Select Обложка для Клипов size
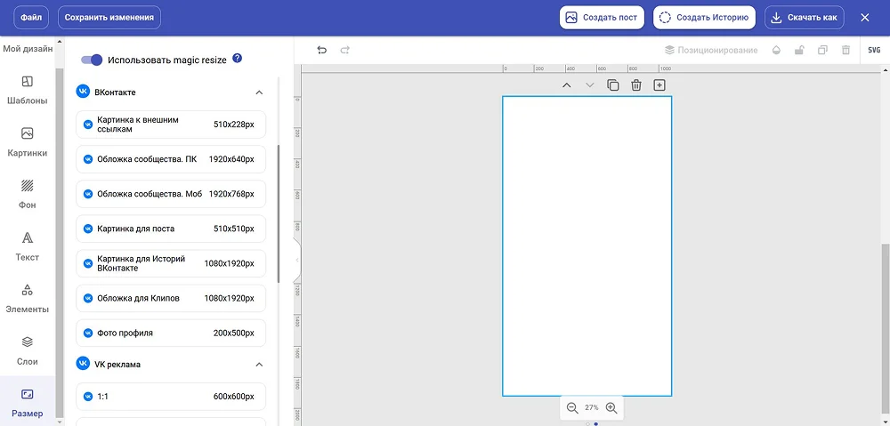890x426 pixels. point(171,298)
